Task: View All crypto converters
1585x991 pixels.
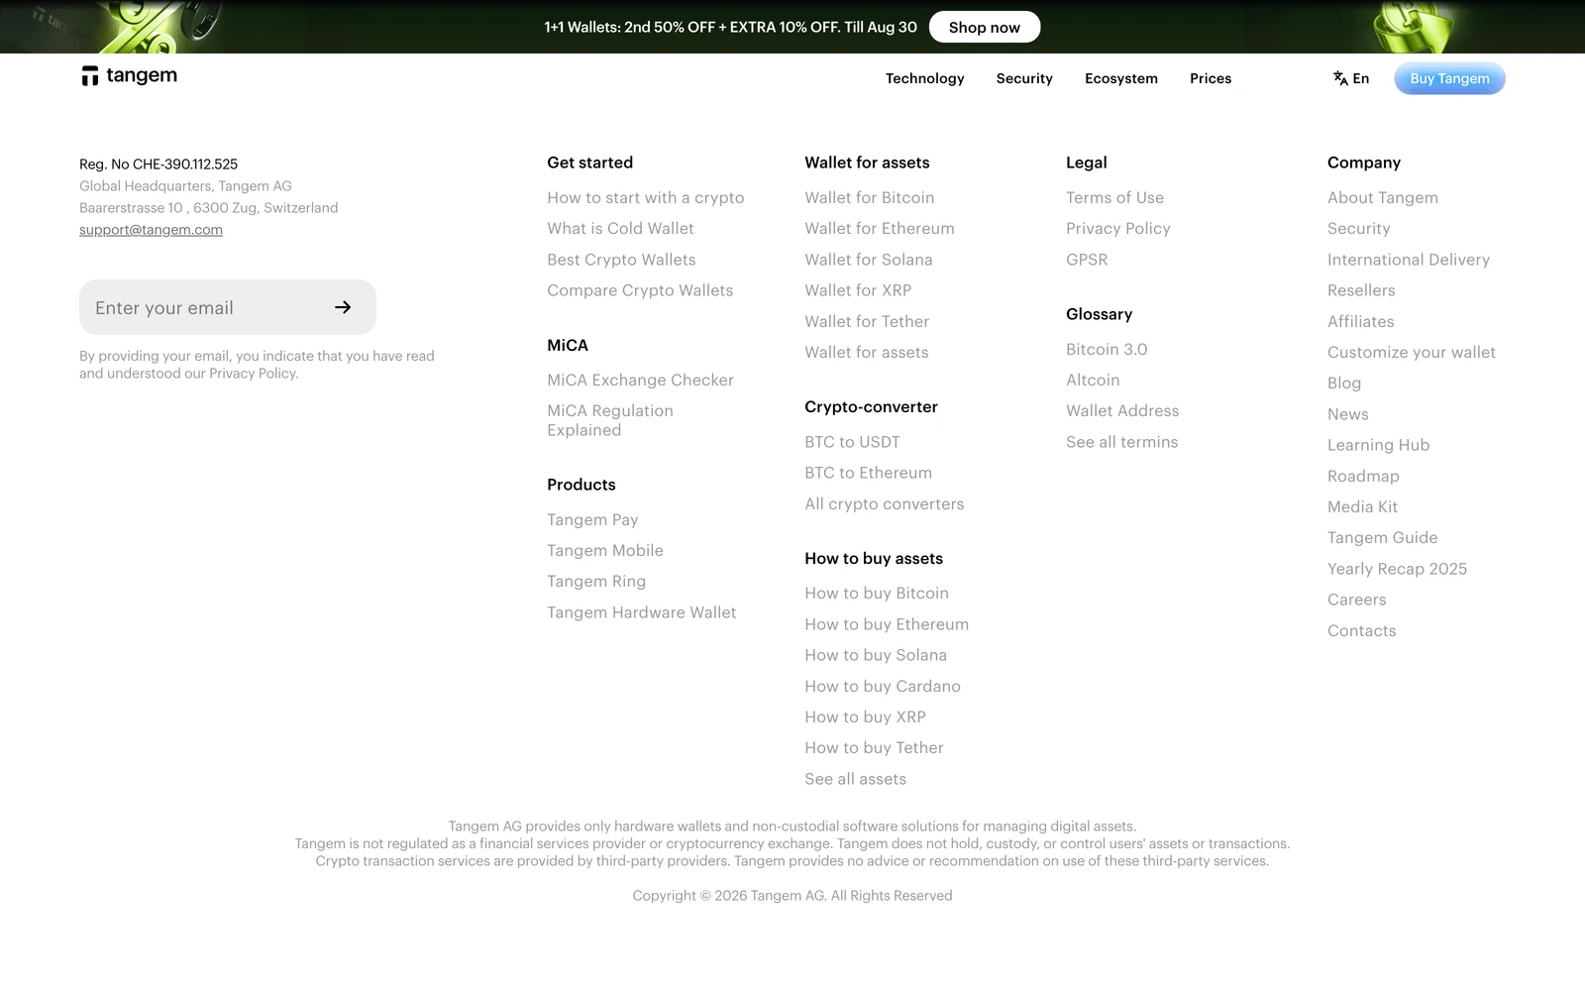Action: pyautogui.click(x=884, y=503)
